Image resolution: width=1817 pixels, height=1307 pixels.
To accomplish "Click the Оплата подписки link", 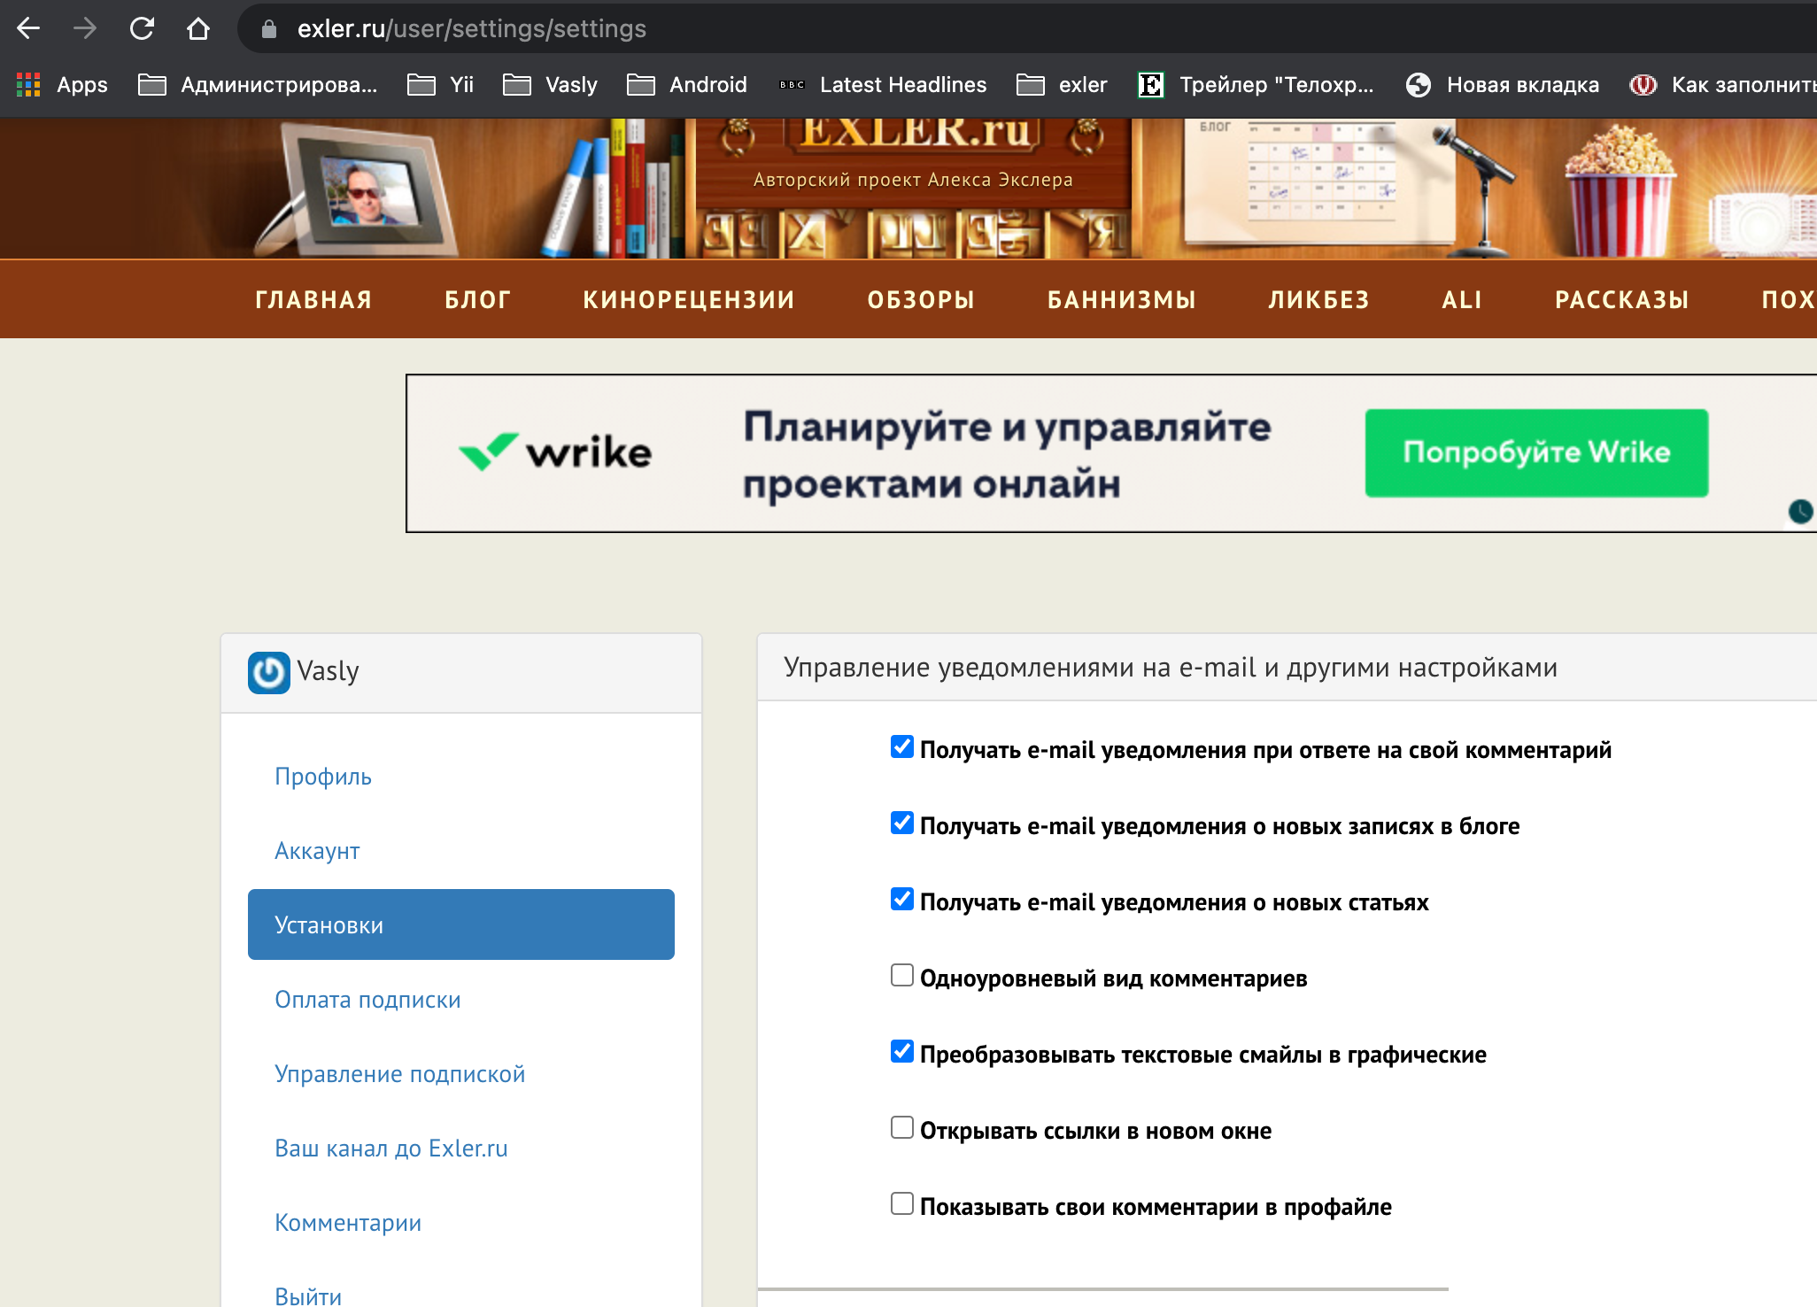I will (367, 1000).
